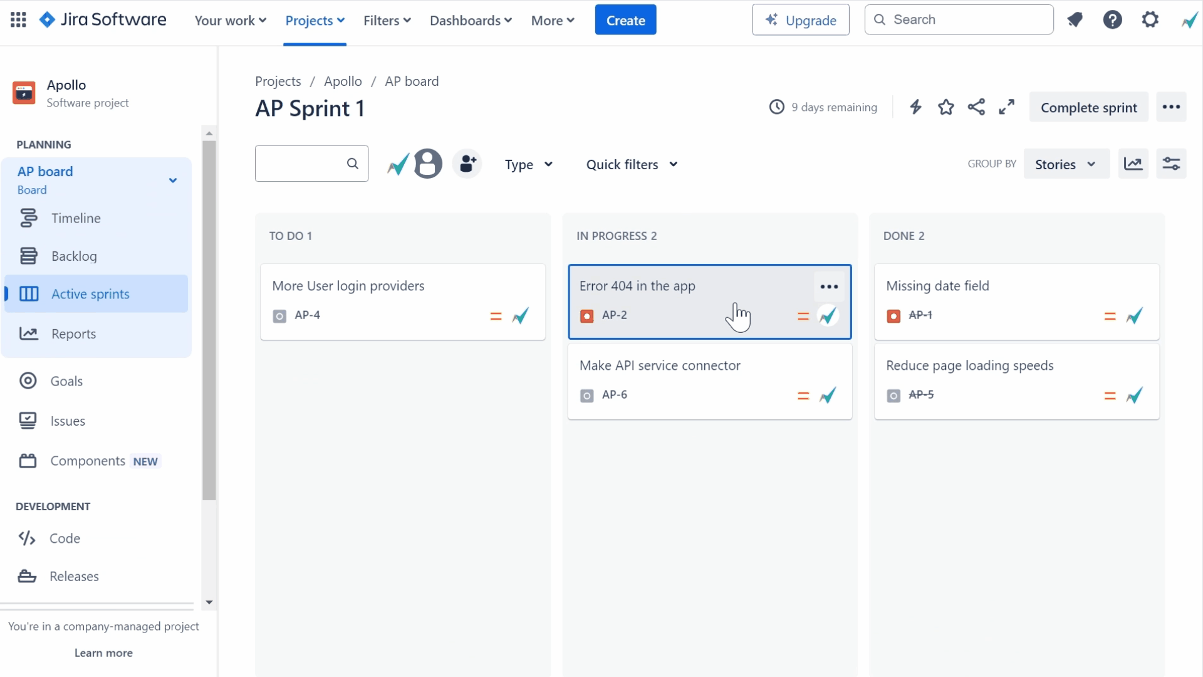Viewport: 1203px width, 677px height.
Task: Open the Filters dropdown menu
Action: point(387,21)
